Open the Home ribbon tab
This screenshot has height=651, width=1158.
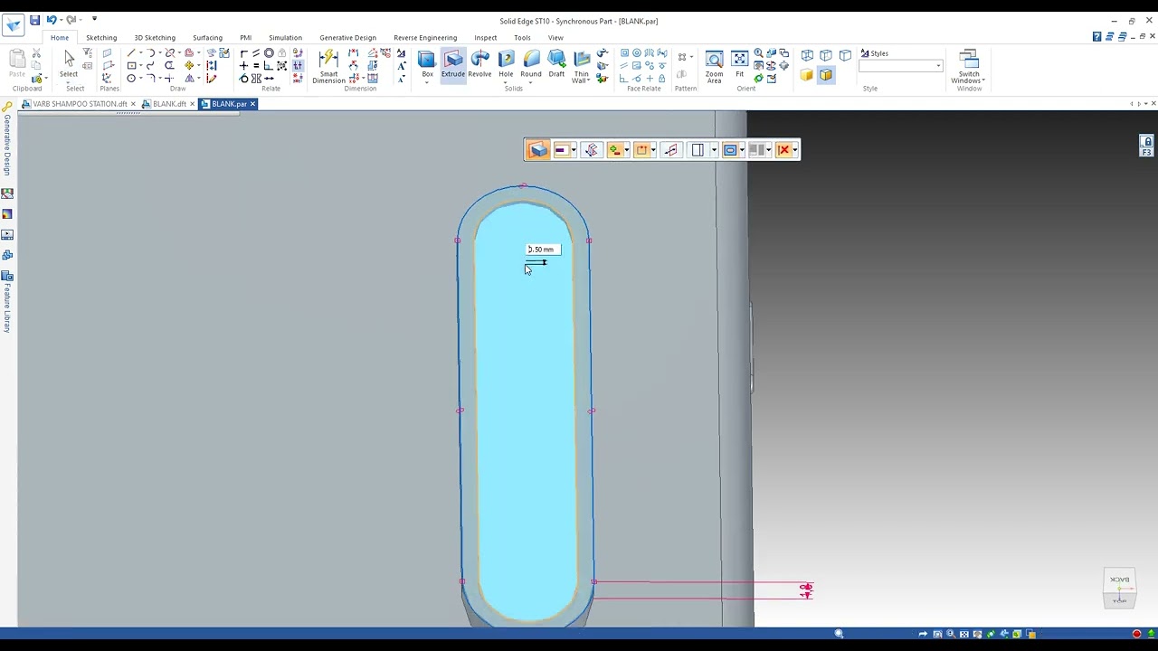(60, 38)
